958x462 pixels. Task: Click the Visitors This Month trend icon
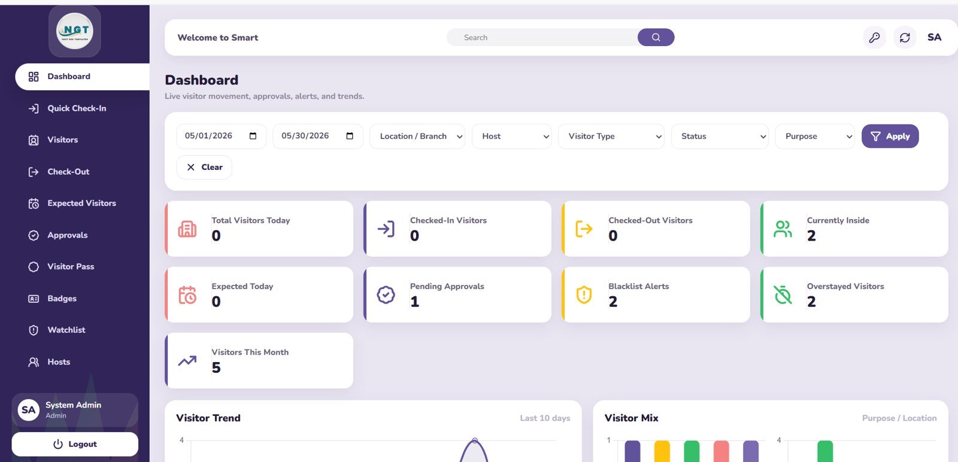pos(187,361)
